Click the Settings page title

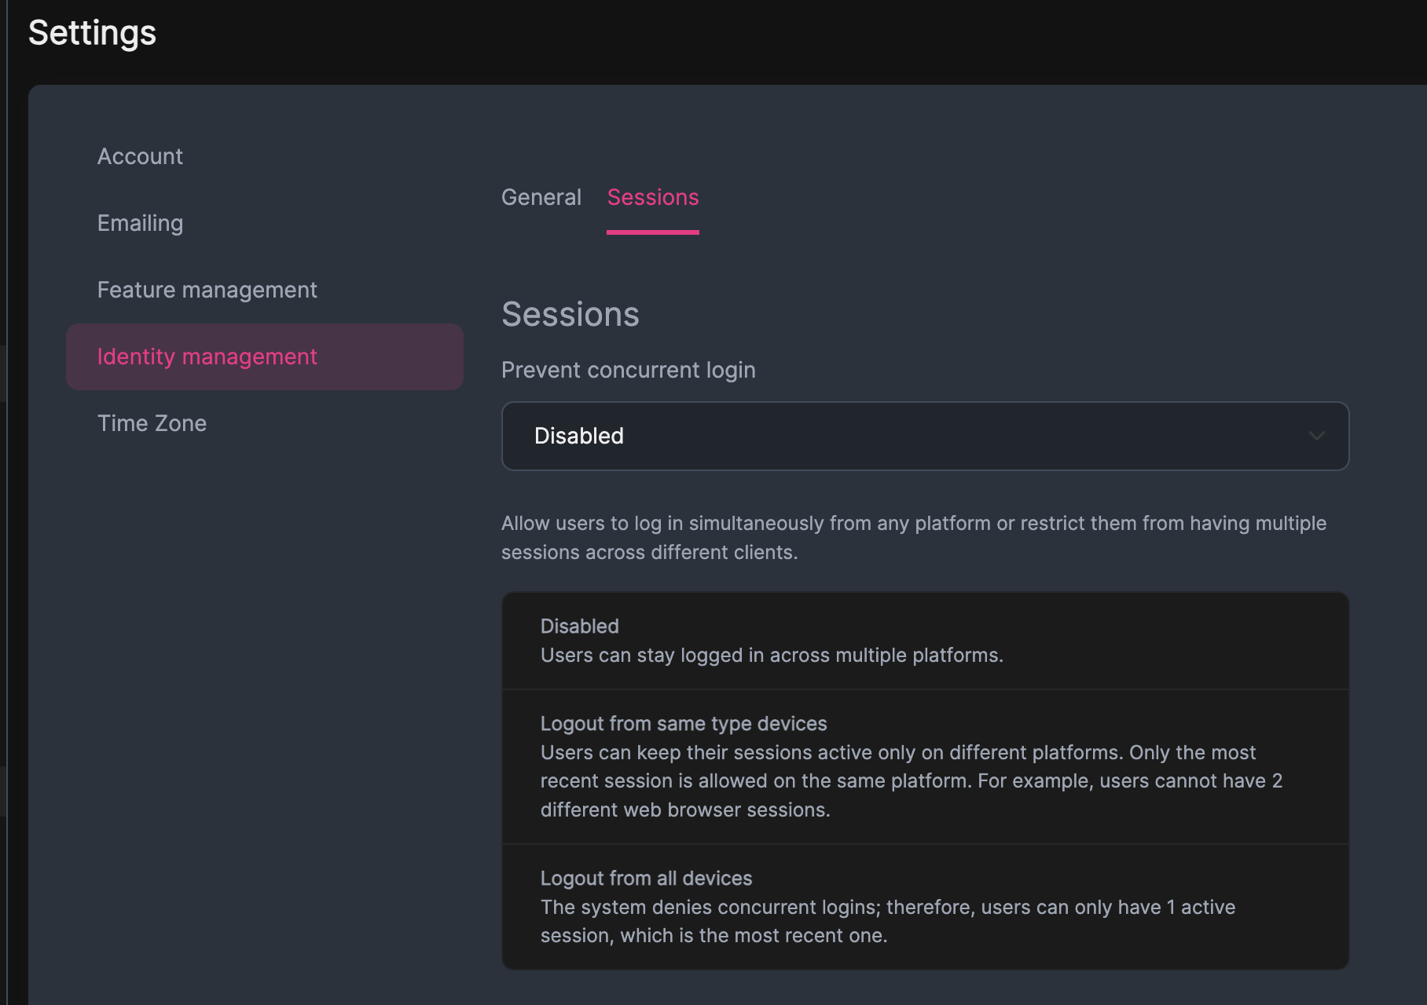click(92, 33)
